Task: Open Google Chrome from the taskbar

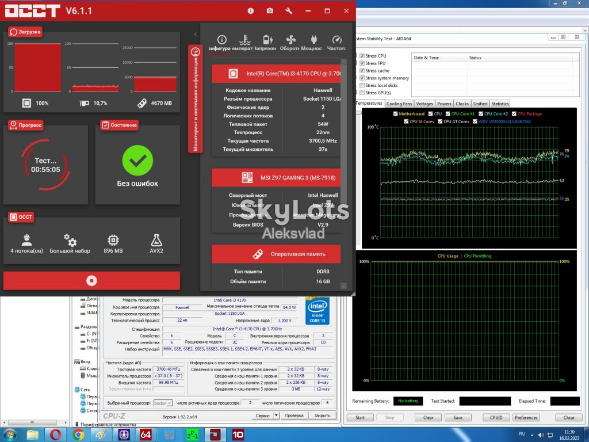Action: [78, 435]
